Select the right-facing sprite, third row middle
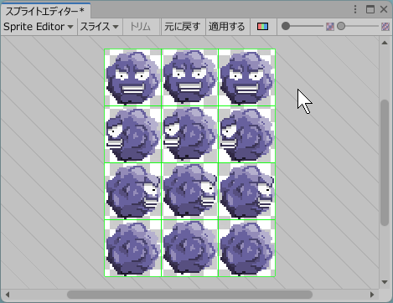393x303 pixels. (189, 191)
